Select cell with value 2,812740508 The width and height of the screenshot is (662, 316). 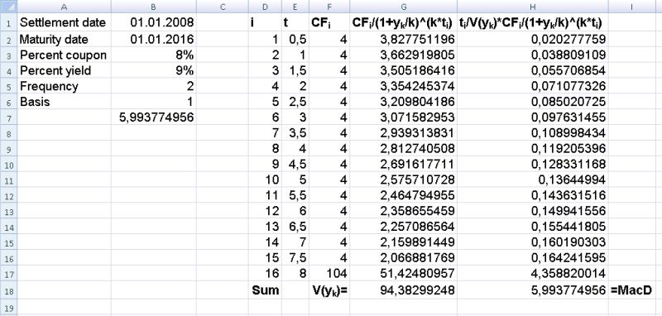(403, 149)
